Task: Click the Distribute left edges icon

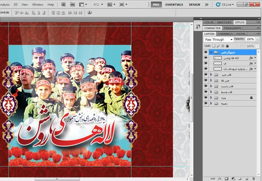Action: 70,12
